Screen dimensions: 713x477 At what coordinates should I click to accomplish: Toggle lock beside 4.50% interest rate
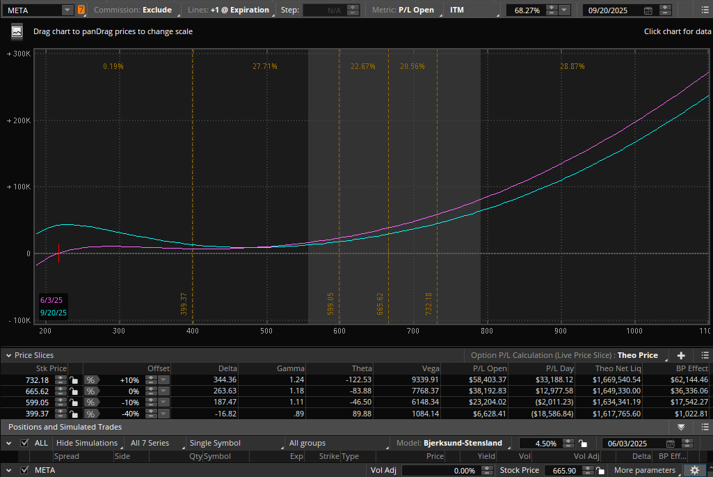[x=582, y=444]
